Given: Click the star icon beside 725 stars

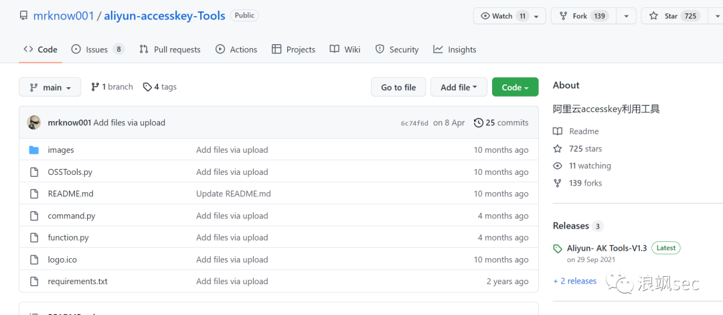Looking at the screenshot, I should pyautogui.click(x=558, y=149).
